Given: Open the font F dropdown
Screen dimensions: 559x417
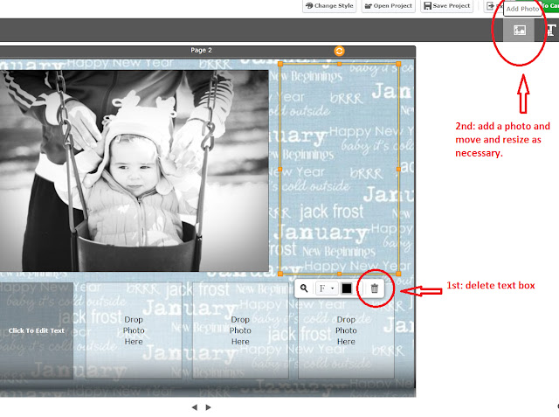Looking at the screenshot, I should click(326, 288).
